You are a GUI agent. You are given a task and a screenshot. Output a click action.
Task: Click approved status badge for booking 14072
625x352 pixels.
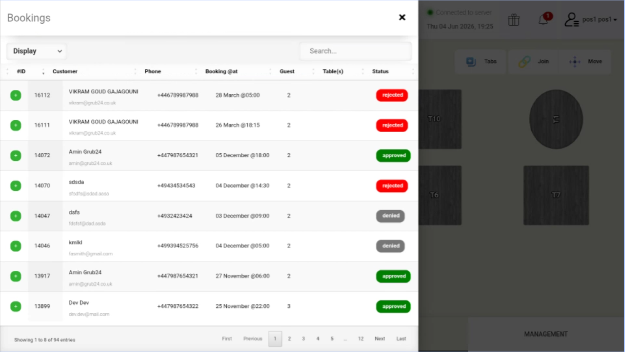pyautogui.click(x=393, y=156)
